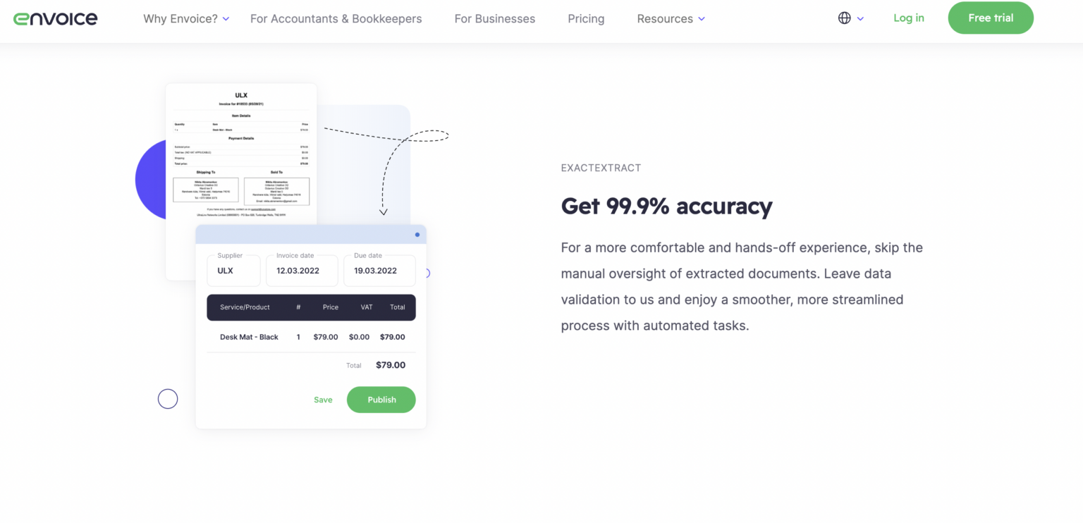1083x523 pixels.
Task: Click the Invoice date field showing 12.03.2022
Action: [x=302, y=270]
